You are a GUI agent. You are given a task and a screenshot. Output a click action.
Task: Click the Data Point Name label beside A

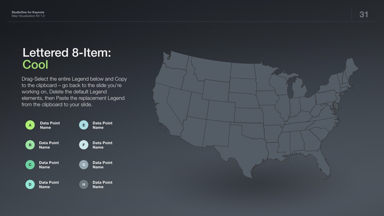(50, 125)
